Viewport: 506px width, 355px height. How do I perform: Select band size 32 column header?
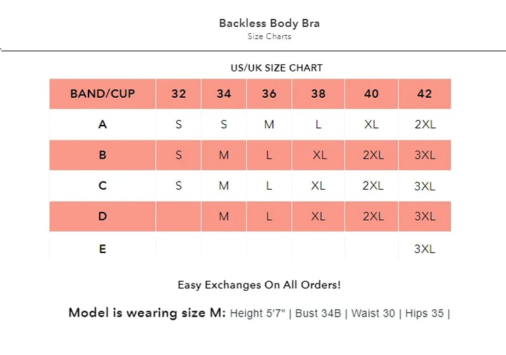click(x=178, y=94)
